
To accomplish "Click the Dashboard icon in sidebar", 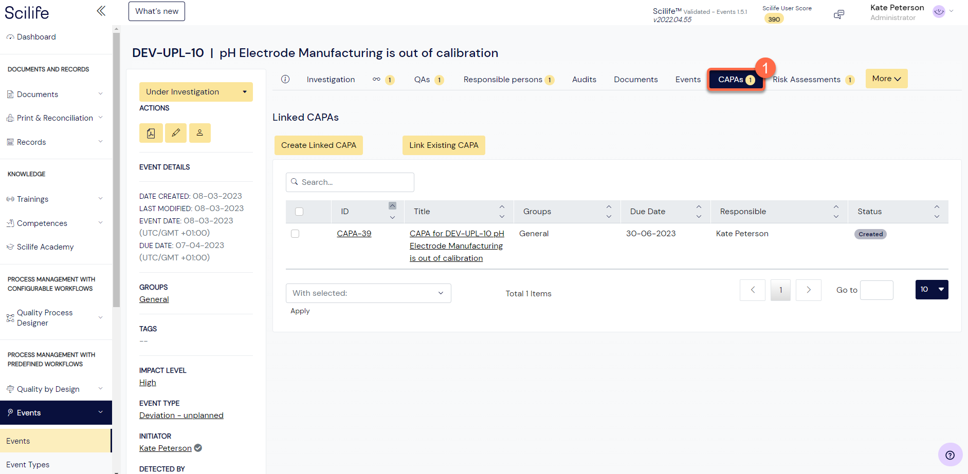I will pos(10,37).
